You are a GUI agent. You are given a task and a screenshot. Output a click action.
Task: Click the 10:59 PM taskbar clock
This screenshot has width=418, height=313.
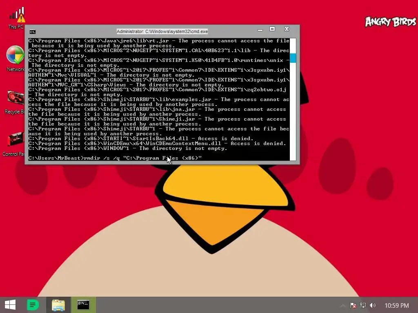tap(397, 306)
